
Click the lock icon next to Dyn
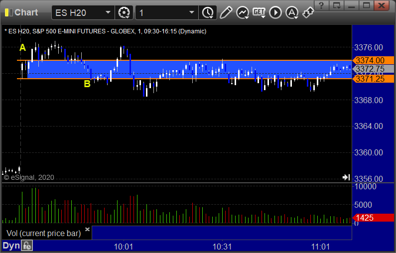pos(27,246)
